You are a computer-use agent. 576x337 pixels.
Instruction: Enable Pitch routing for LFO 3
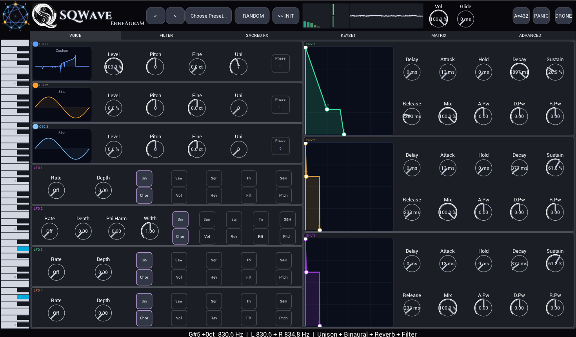(283, 277)
